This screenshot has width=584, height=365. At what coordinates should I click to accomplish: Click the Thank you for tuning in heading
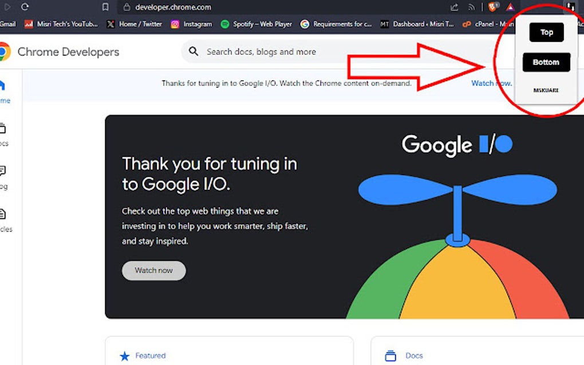coord(210,174)
